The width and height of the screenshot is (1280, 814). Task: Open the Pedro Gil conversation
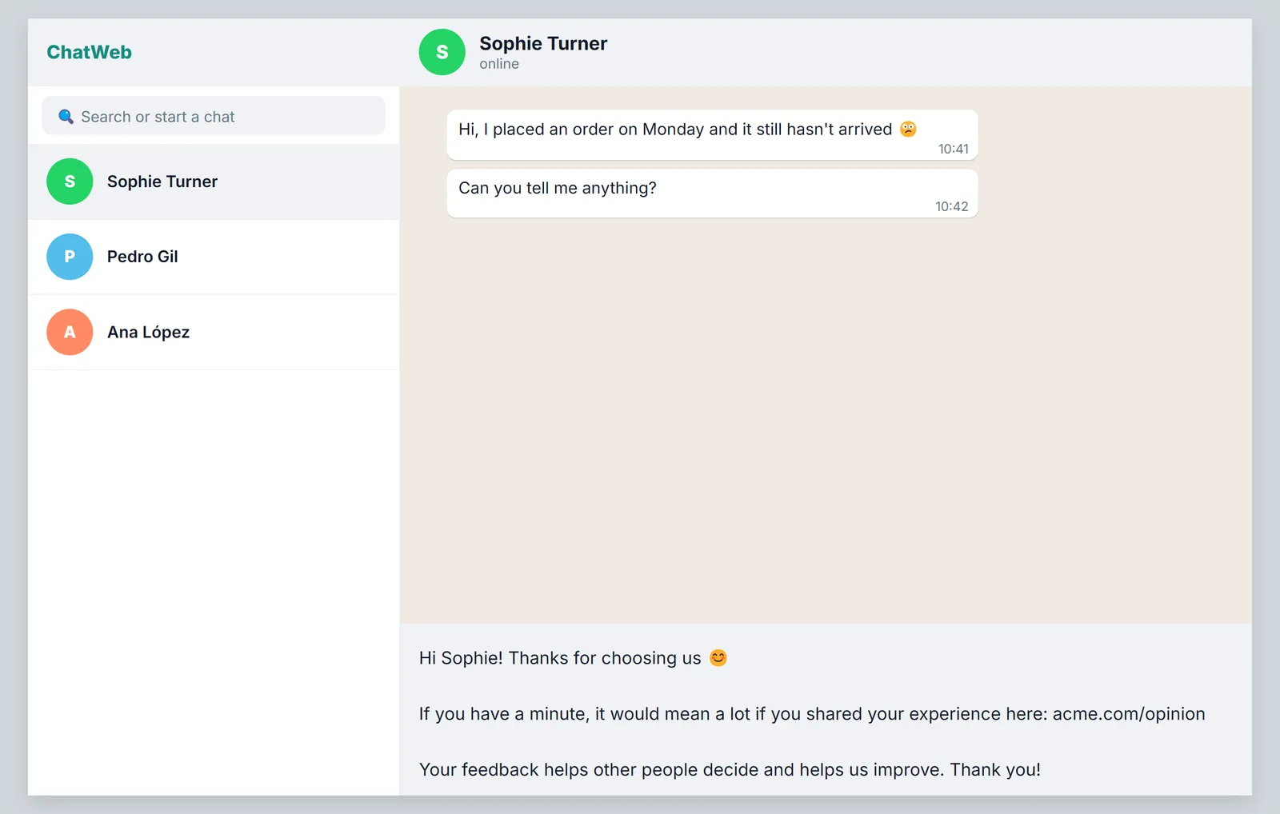pos(214,257)
